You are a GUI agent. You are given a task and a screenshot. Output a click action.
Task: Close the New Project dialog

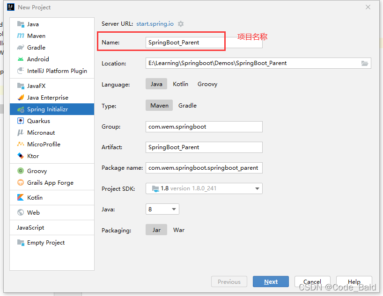tap(368, 7)
